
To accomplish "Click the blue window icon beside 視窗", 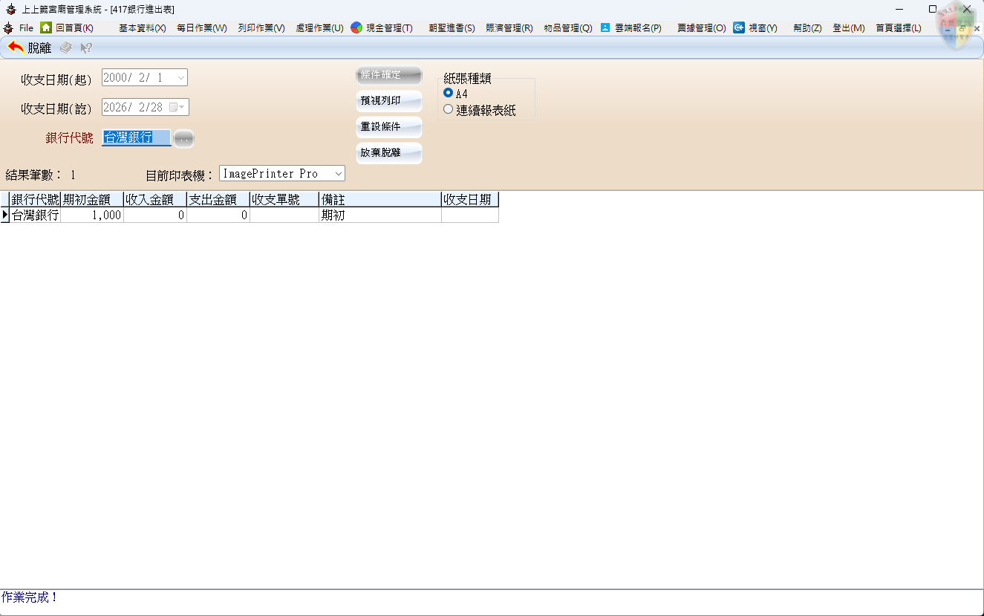I will [x=739, y=27].
